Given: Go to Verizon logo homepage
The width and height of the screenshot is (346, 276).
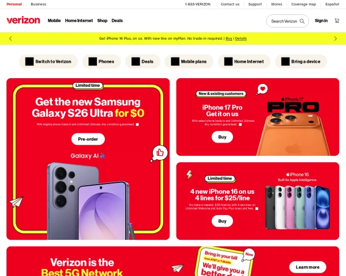Looking at the screenshot, I should point(23,20).
